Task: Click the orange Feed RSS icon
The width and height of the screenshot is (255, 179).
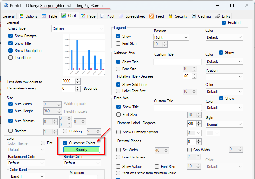Action: point(152,16)
